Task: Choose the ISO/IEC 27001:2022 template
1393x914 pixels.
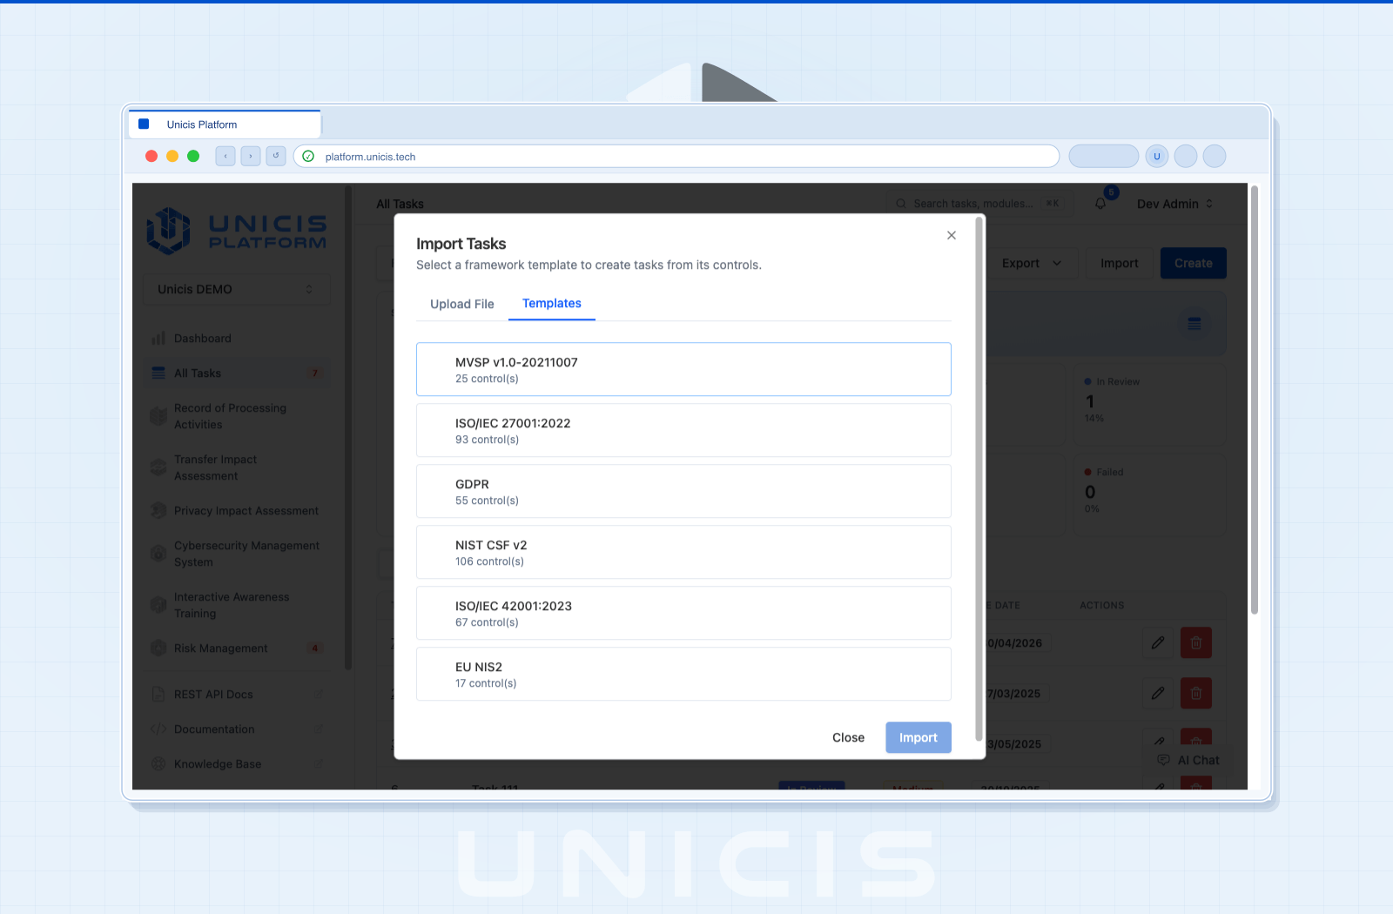Action: [683, 430]
